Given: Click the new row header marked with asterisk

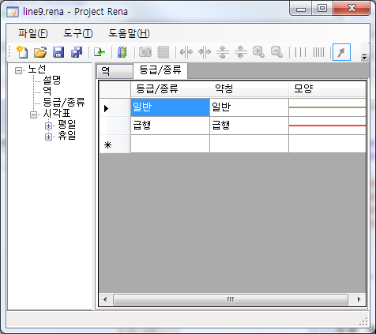Looking at the screenshot, I should pos(115,144).
